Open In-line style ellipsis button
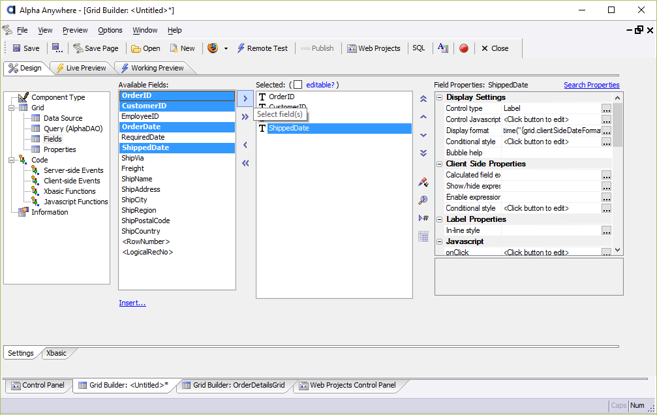657x415 pixels. pos(606,230)
